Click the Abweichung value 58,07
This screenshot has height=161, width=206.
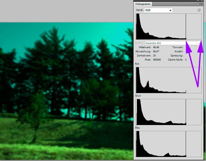[156, 52]
